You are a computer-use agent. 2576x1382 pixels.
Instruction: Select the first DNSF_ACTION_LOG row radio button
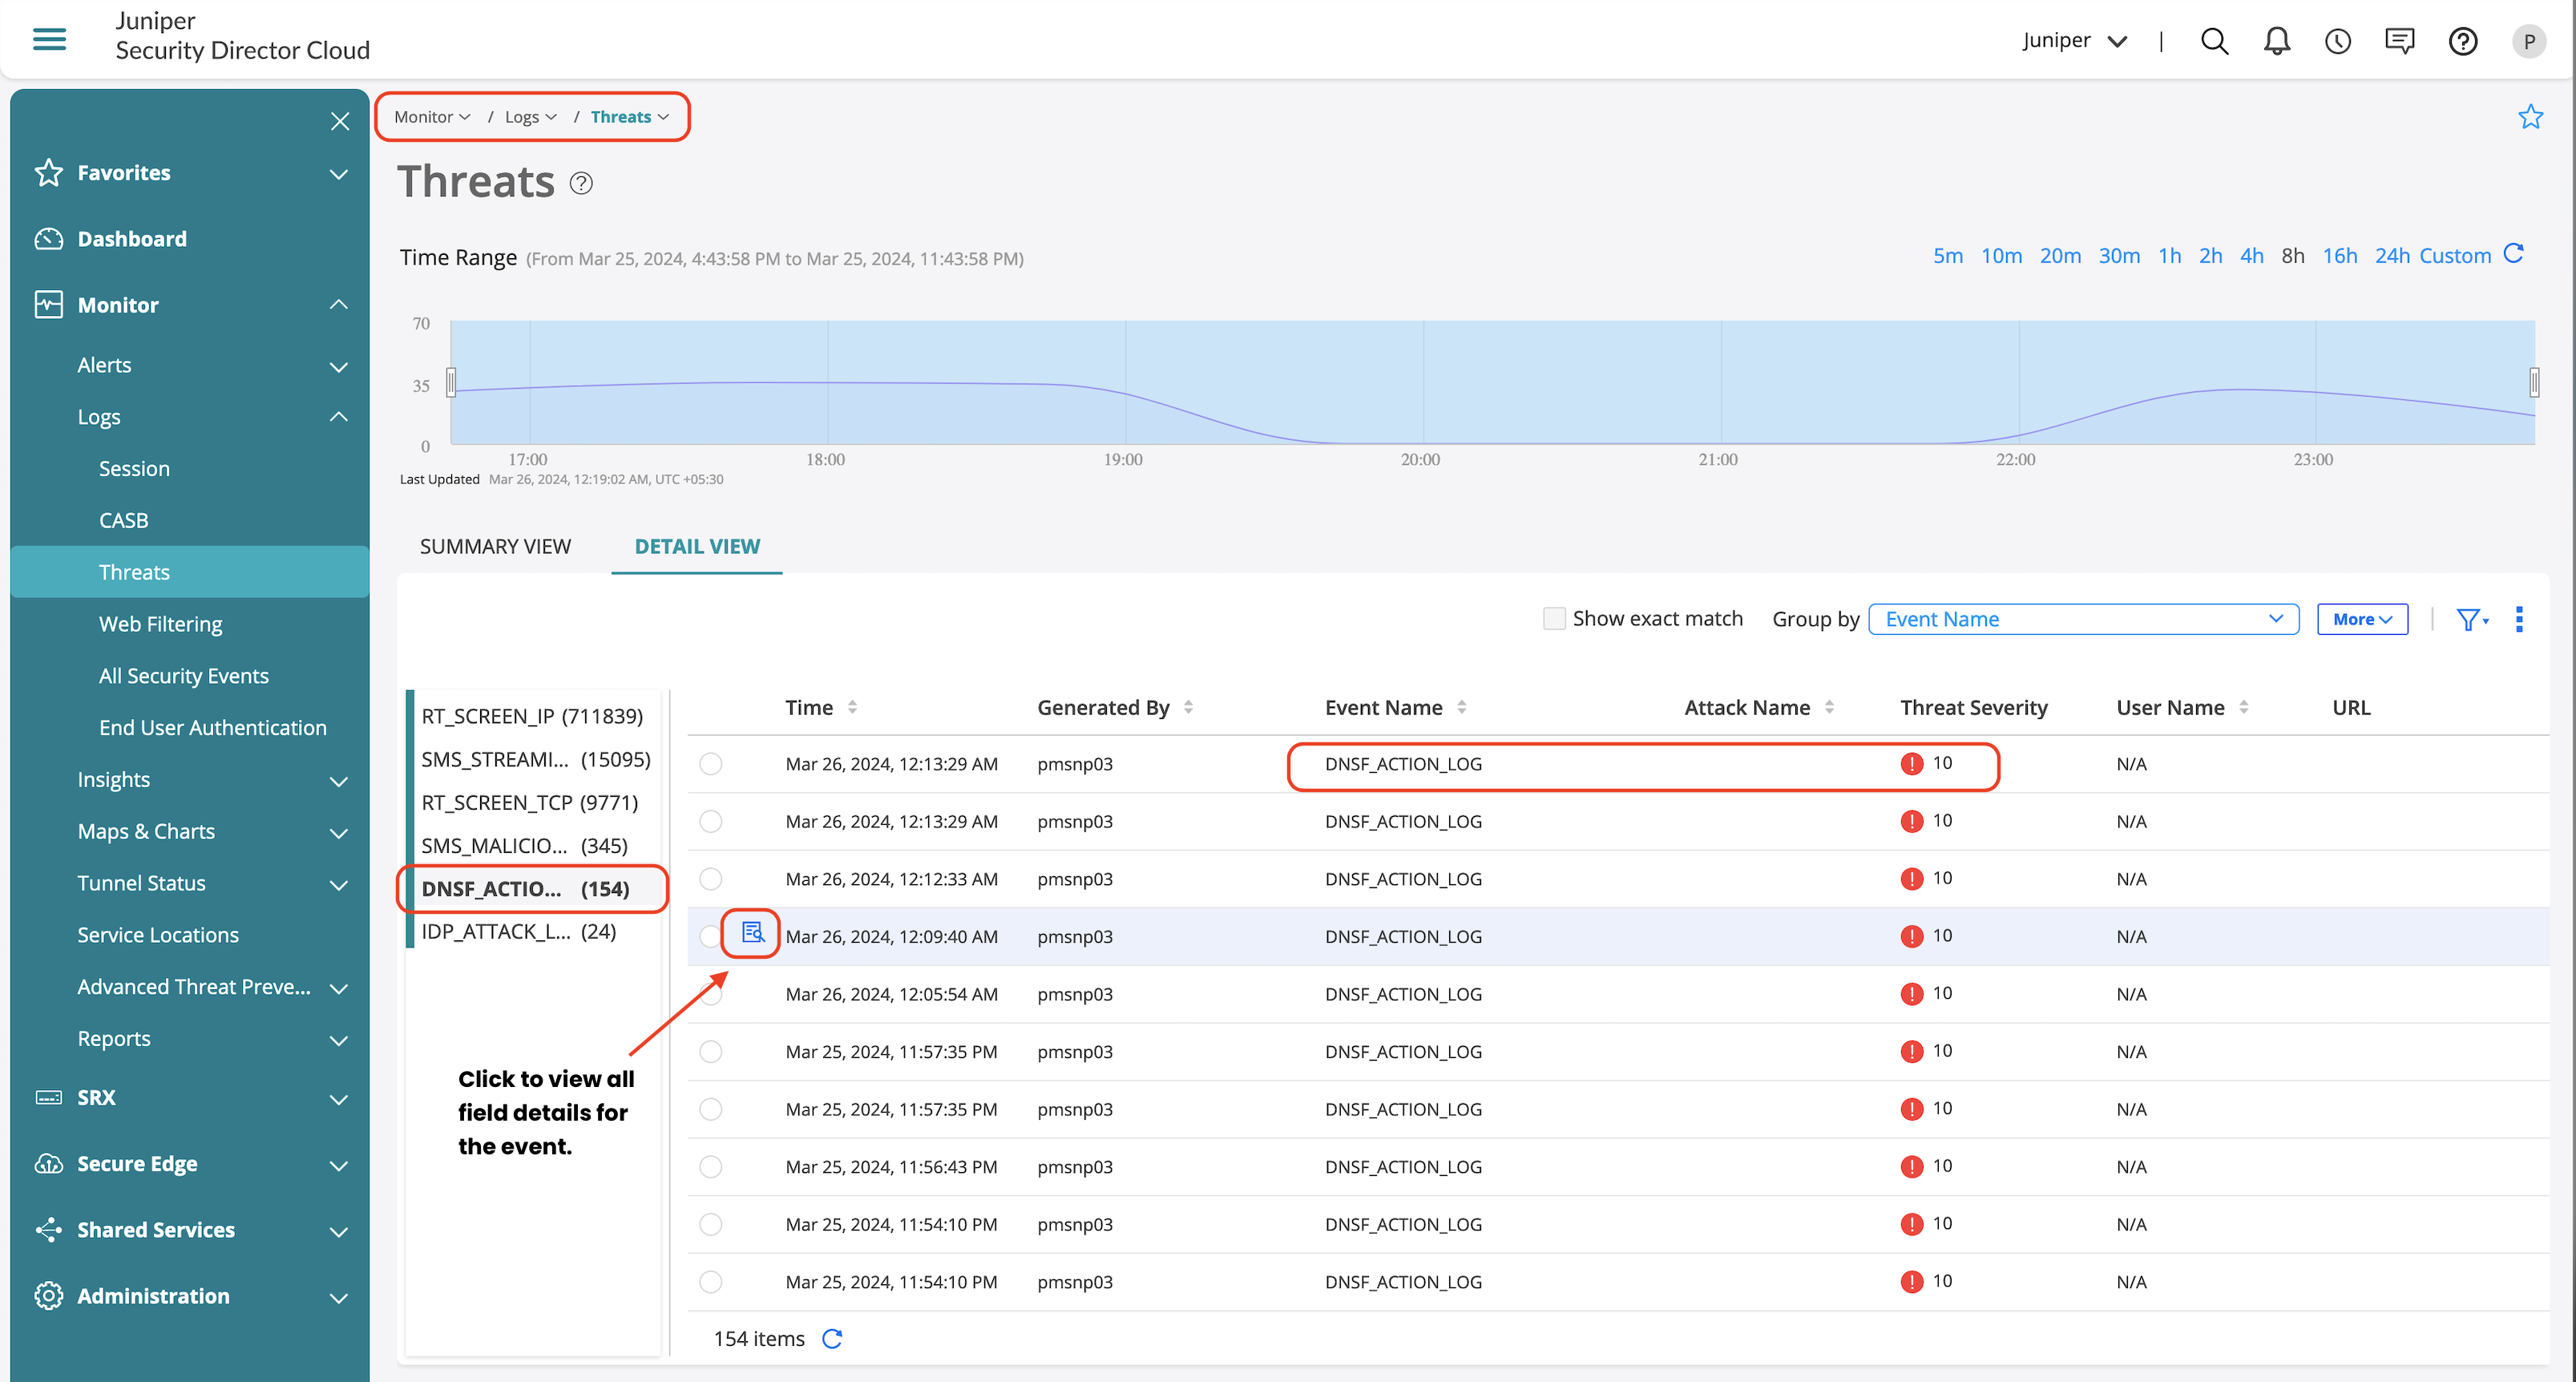coord(711,764)
